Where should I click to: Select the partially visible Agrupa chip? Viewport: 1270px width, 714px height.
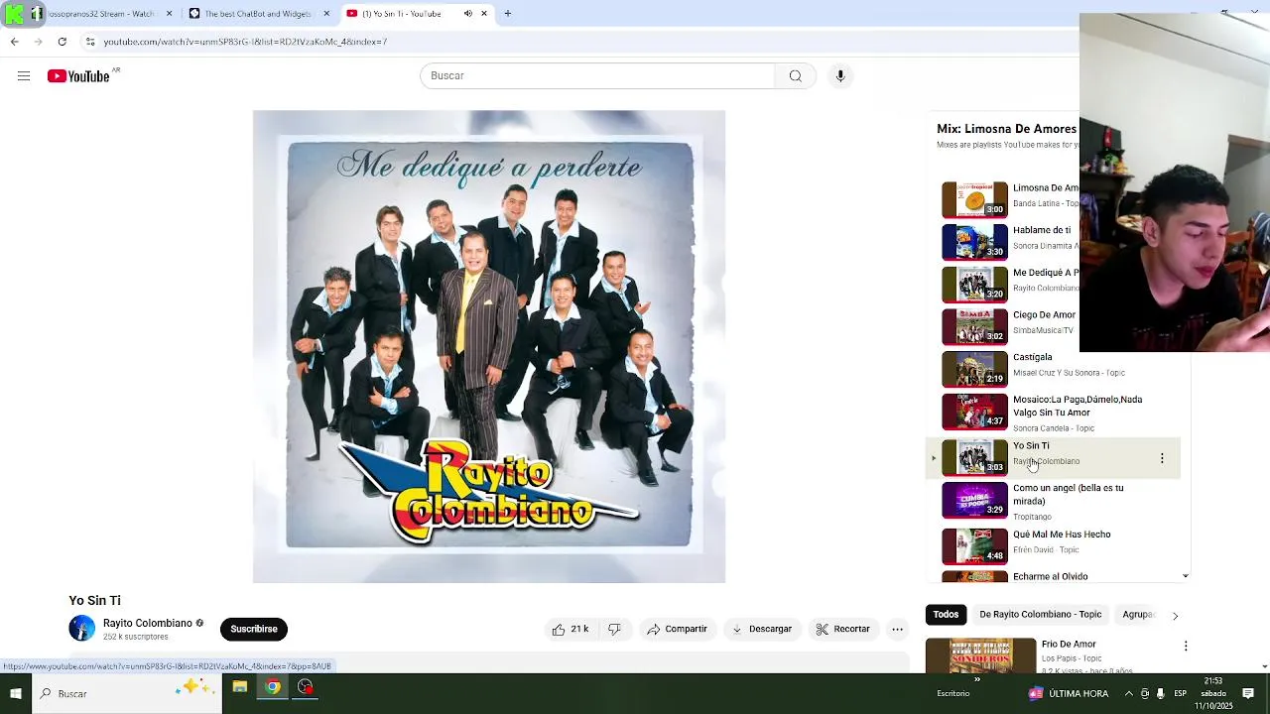[x=1138, y=615]
